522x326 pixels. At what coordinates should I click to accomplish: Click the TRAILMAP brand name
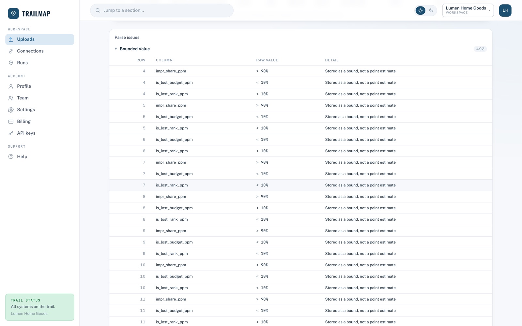pos(36,14)
